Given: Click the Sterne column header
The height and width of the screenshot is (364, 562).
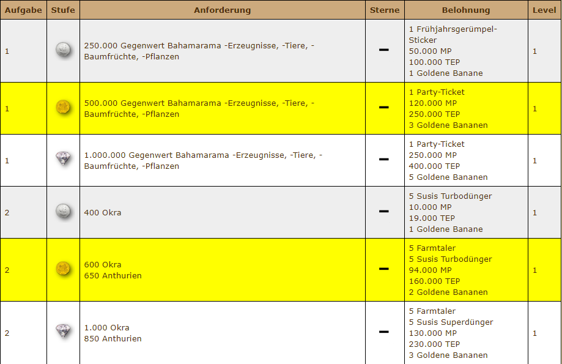Looking at the screenshot, I should [x=385, y=10].
